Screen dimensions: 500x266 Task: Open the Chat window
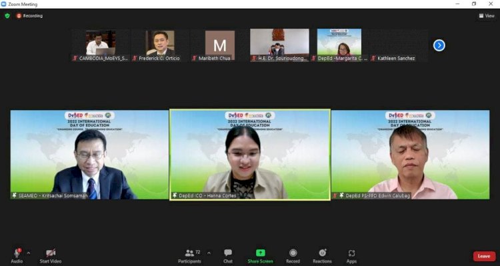(228, 257)
